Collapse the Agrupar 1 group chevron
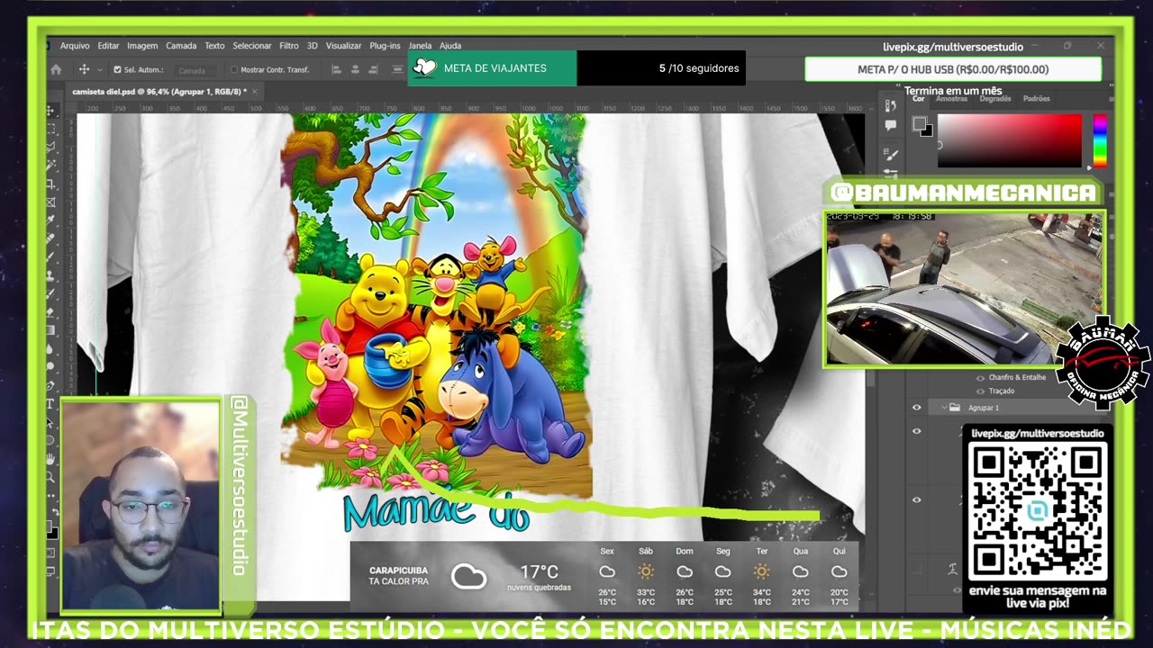 click(x=944, y=408)
